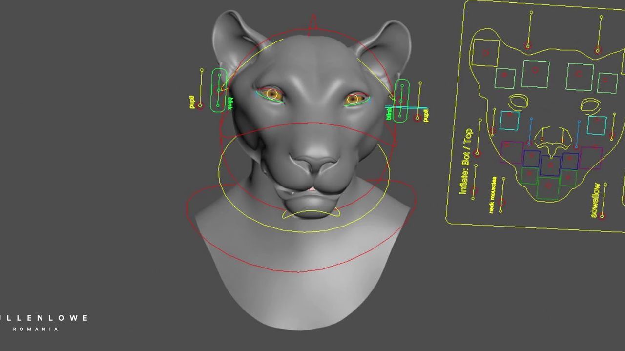Select the left purple mouth-corner box in panel
The height and width of the screenshot is (351, 625).
[x=512, y=152]
